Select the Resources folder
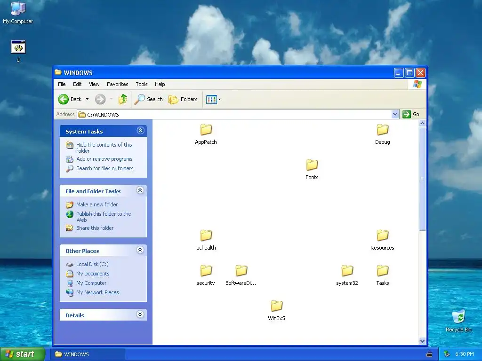 pyautogui.click(x=382, y=240)
